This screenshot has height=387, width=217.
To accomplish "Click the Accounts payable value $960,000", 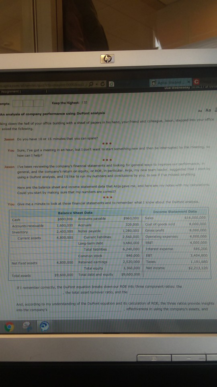I will (131, 218).
